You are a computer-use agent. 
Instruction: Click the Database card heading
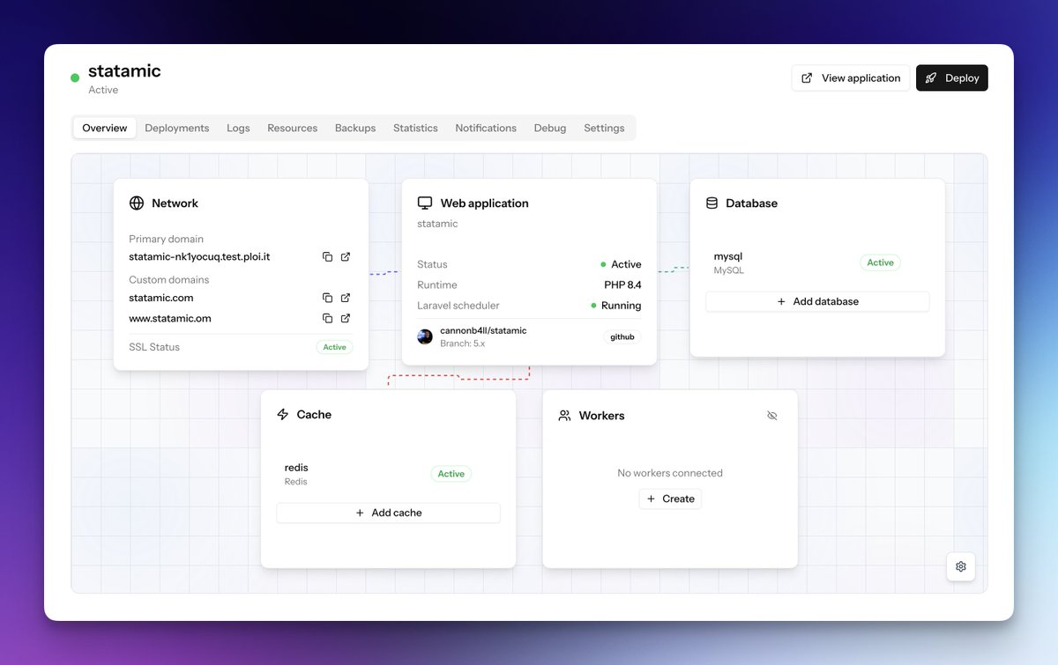pyautogui.click(x=752, y=203)
